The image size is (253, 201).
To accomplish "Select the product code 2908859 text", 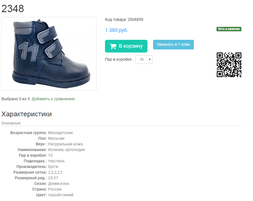I will click(x=135, y=20).
